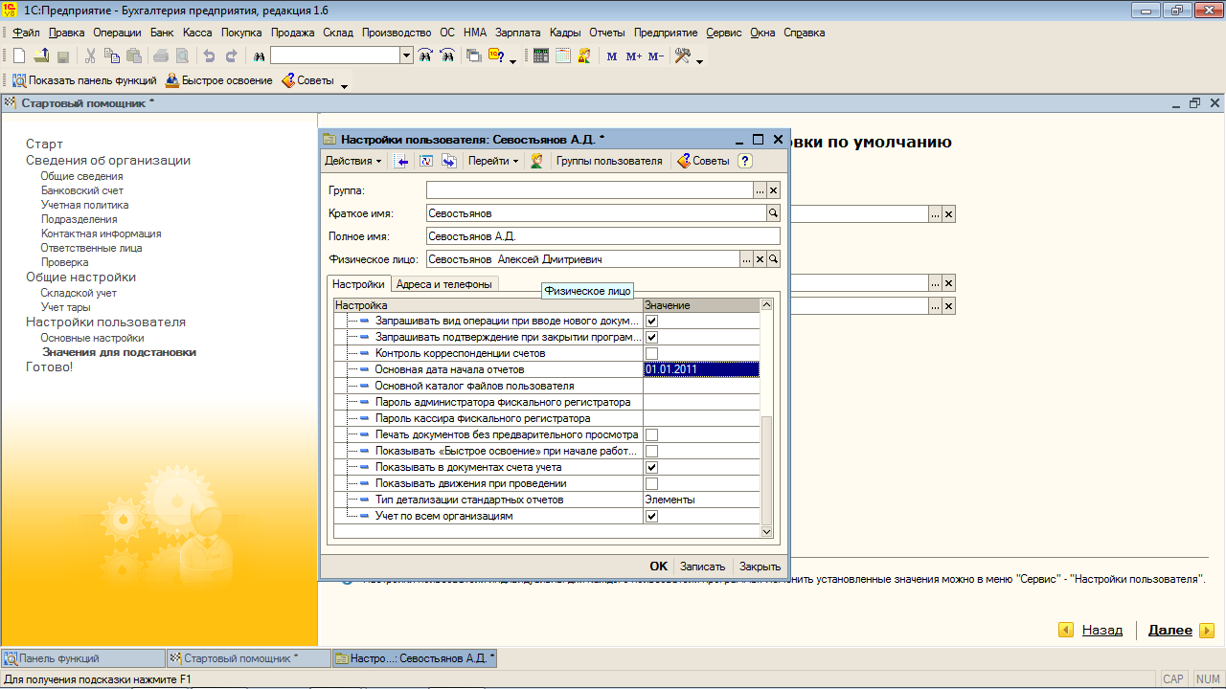Click Закрыть button in dialog
The image size is (1226, 689).
[760, 567]
